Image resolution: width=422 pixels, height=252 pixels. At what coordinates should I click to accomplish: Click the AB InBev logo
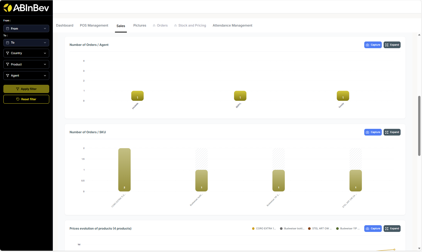26,8
